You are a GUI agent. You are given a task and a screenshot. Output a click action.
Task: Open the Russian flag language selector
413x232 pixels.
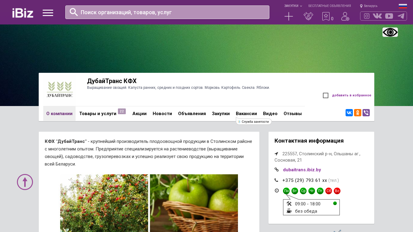pyautogui.click(x=403, y=6)
